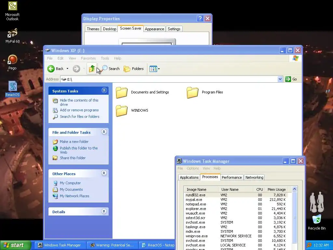Image resolution: width=333 pixels, height=250 pixels.
Task: Select the Documents and Settings folder
Action: click(142, 92)
